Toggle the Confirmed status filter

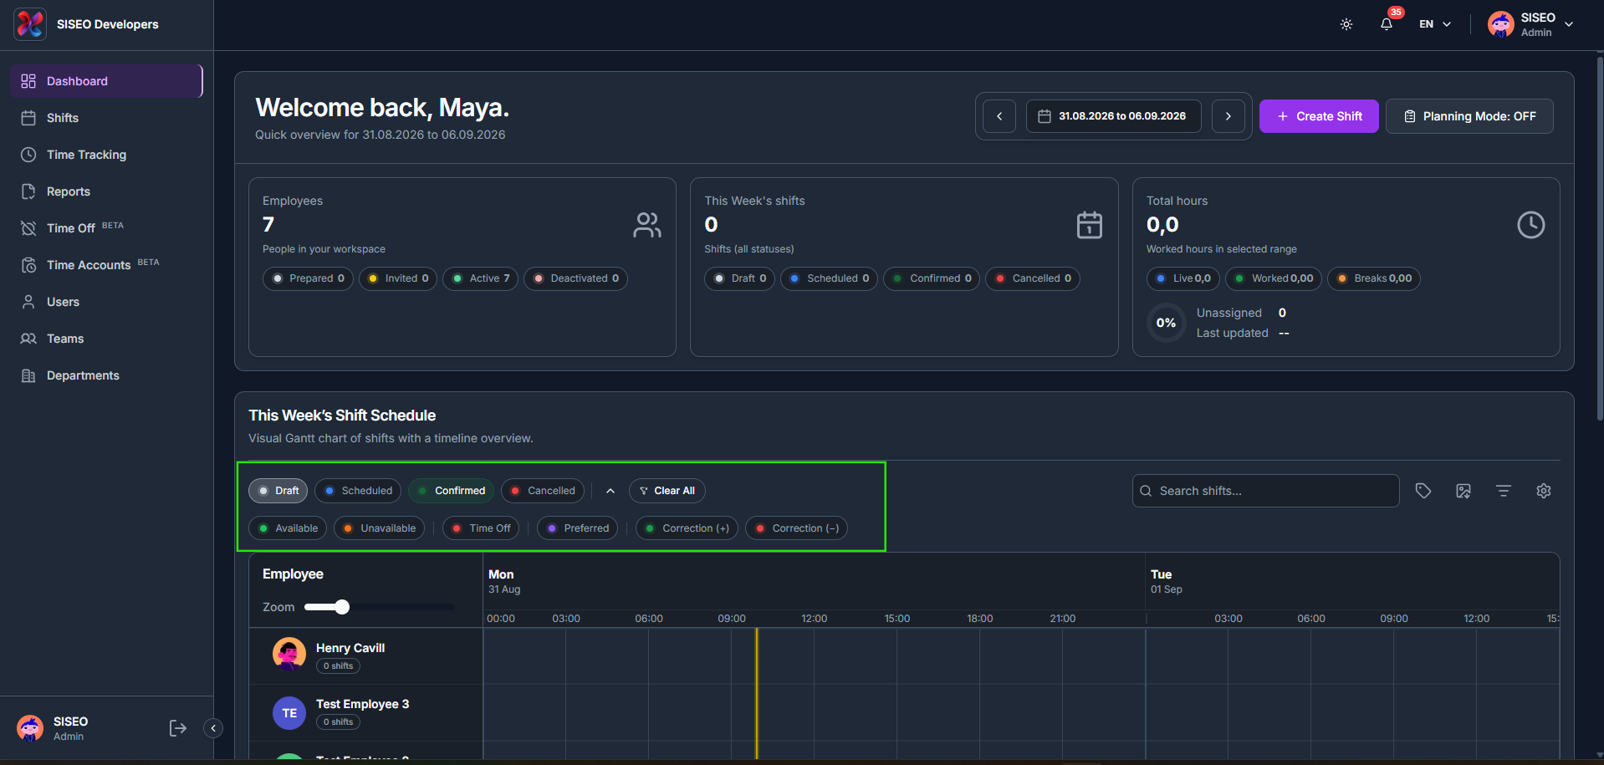click(x=452, y=491)
